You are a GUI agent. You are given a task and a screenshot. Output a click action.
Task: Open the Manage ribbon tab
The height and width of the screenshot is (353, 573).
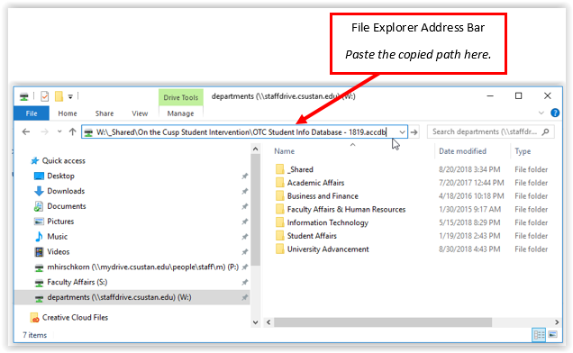coord(180,113)
